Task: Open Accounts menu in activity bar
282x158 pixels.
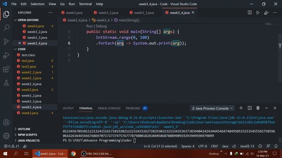Action: pyautogui.click(x=6, y=122)
